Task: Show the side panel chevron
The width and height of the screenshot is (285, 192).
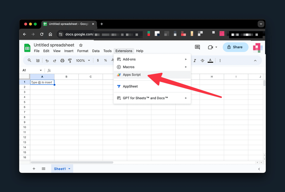Action: (x=259, y=169)
